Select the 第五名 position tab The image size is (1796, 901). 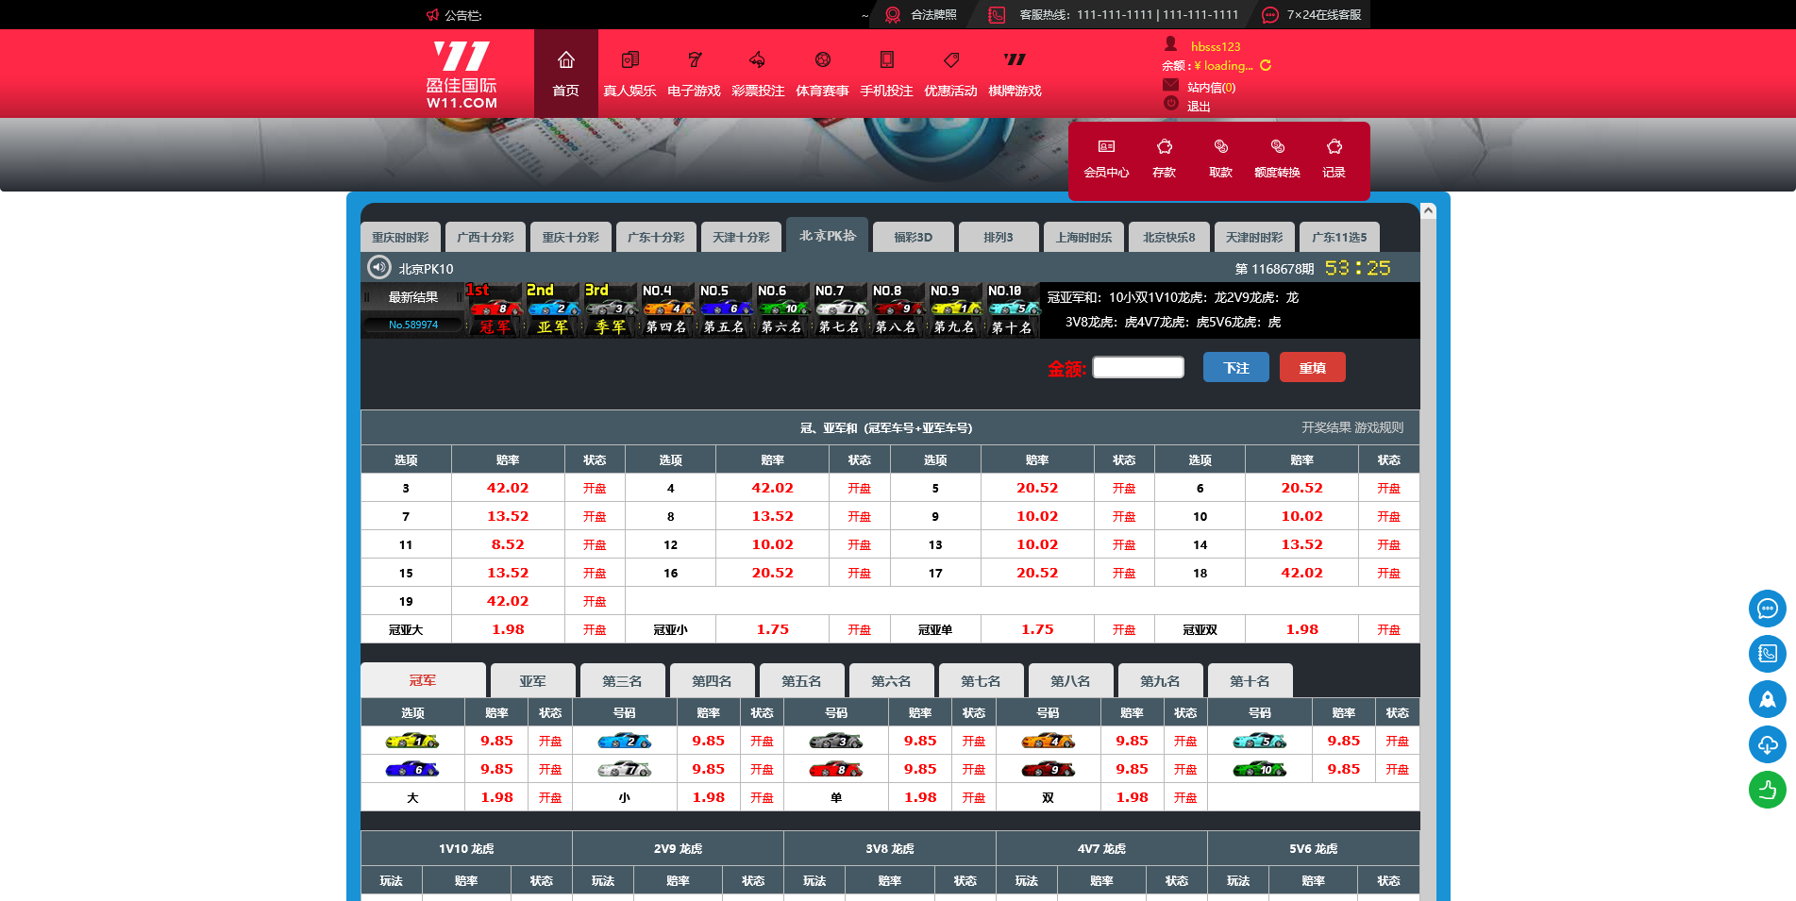click(x=801, y=680)
